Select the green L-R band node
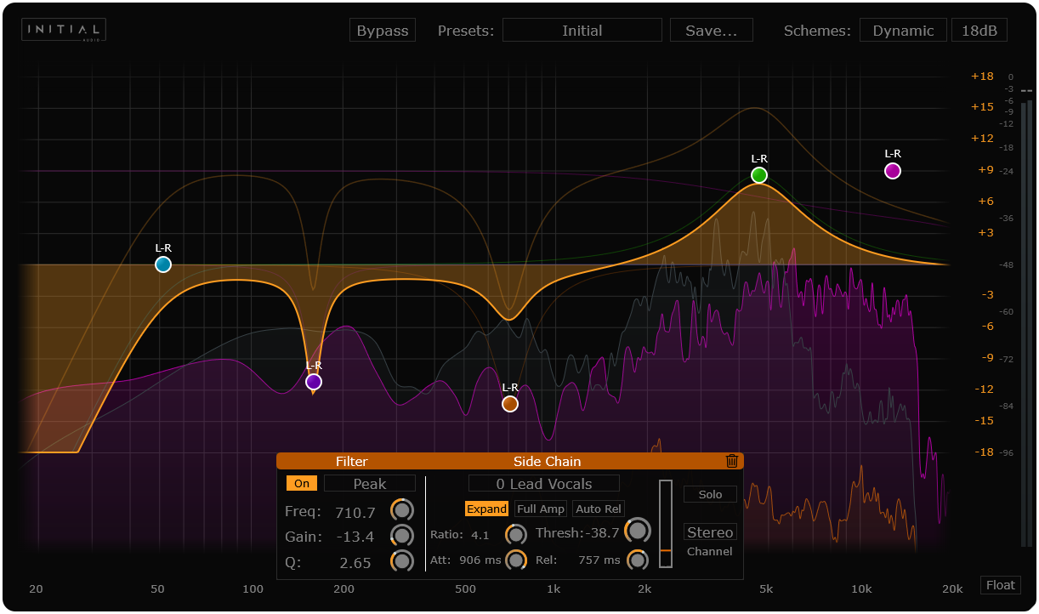 click(758, 175)
